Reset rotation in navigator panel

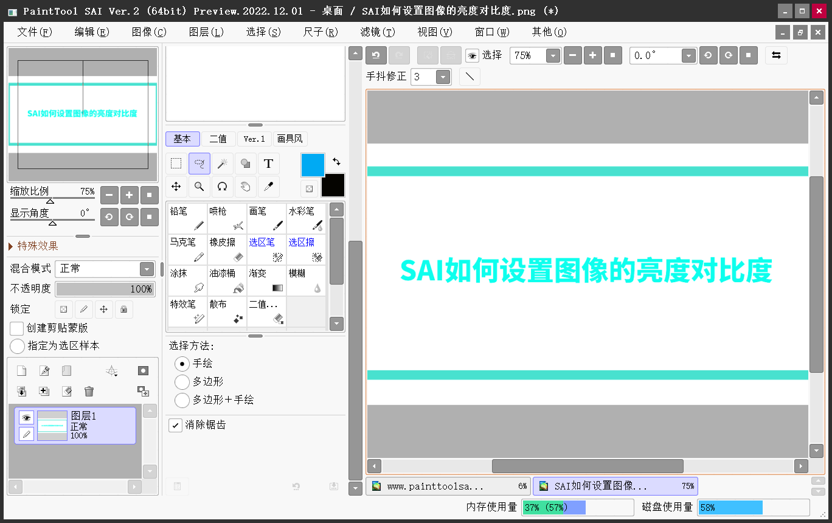[150, 216]
